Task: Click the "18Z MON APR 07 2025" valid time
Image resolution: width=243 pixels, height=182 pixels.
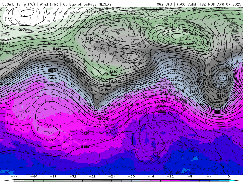Action: pyautogui.click(x=220, y=4)
